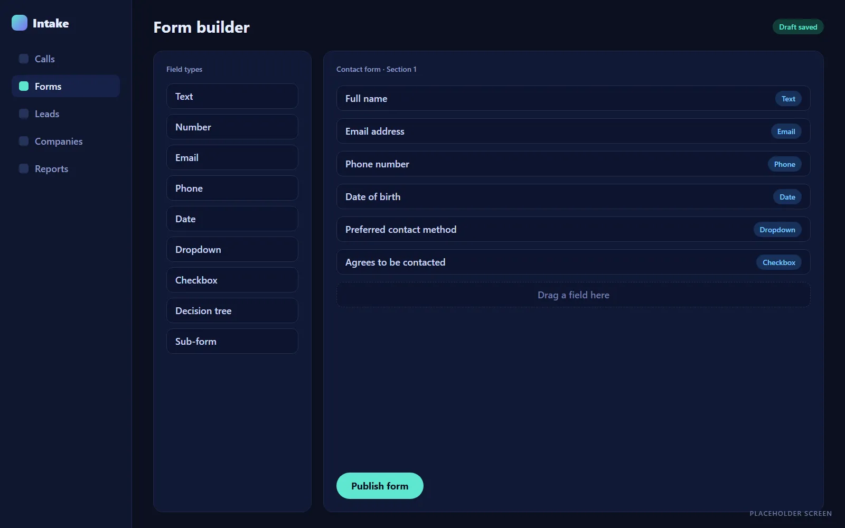Click the Leads sidebar icon
This screenshot has height=528, width=845.
pos(24,114)
